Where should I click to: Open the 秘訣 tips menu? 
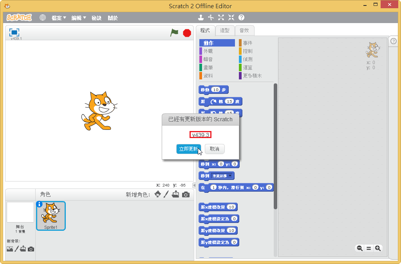pos(96,18)
